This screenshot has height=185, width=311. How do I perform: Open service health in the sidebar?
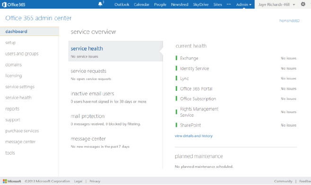pos(18,97)
